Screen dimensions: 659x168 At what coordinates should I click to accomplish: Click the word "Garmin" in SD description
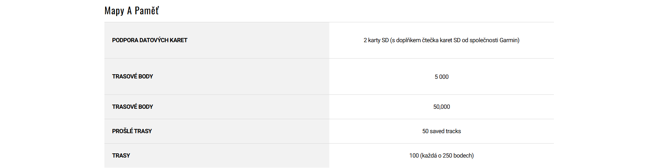[x=508, y=40]
